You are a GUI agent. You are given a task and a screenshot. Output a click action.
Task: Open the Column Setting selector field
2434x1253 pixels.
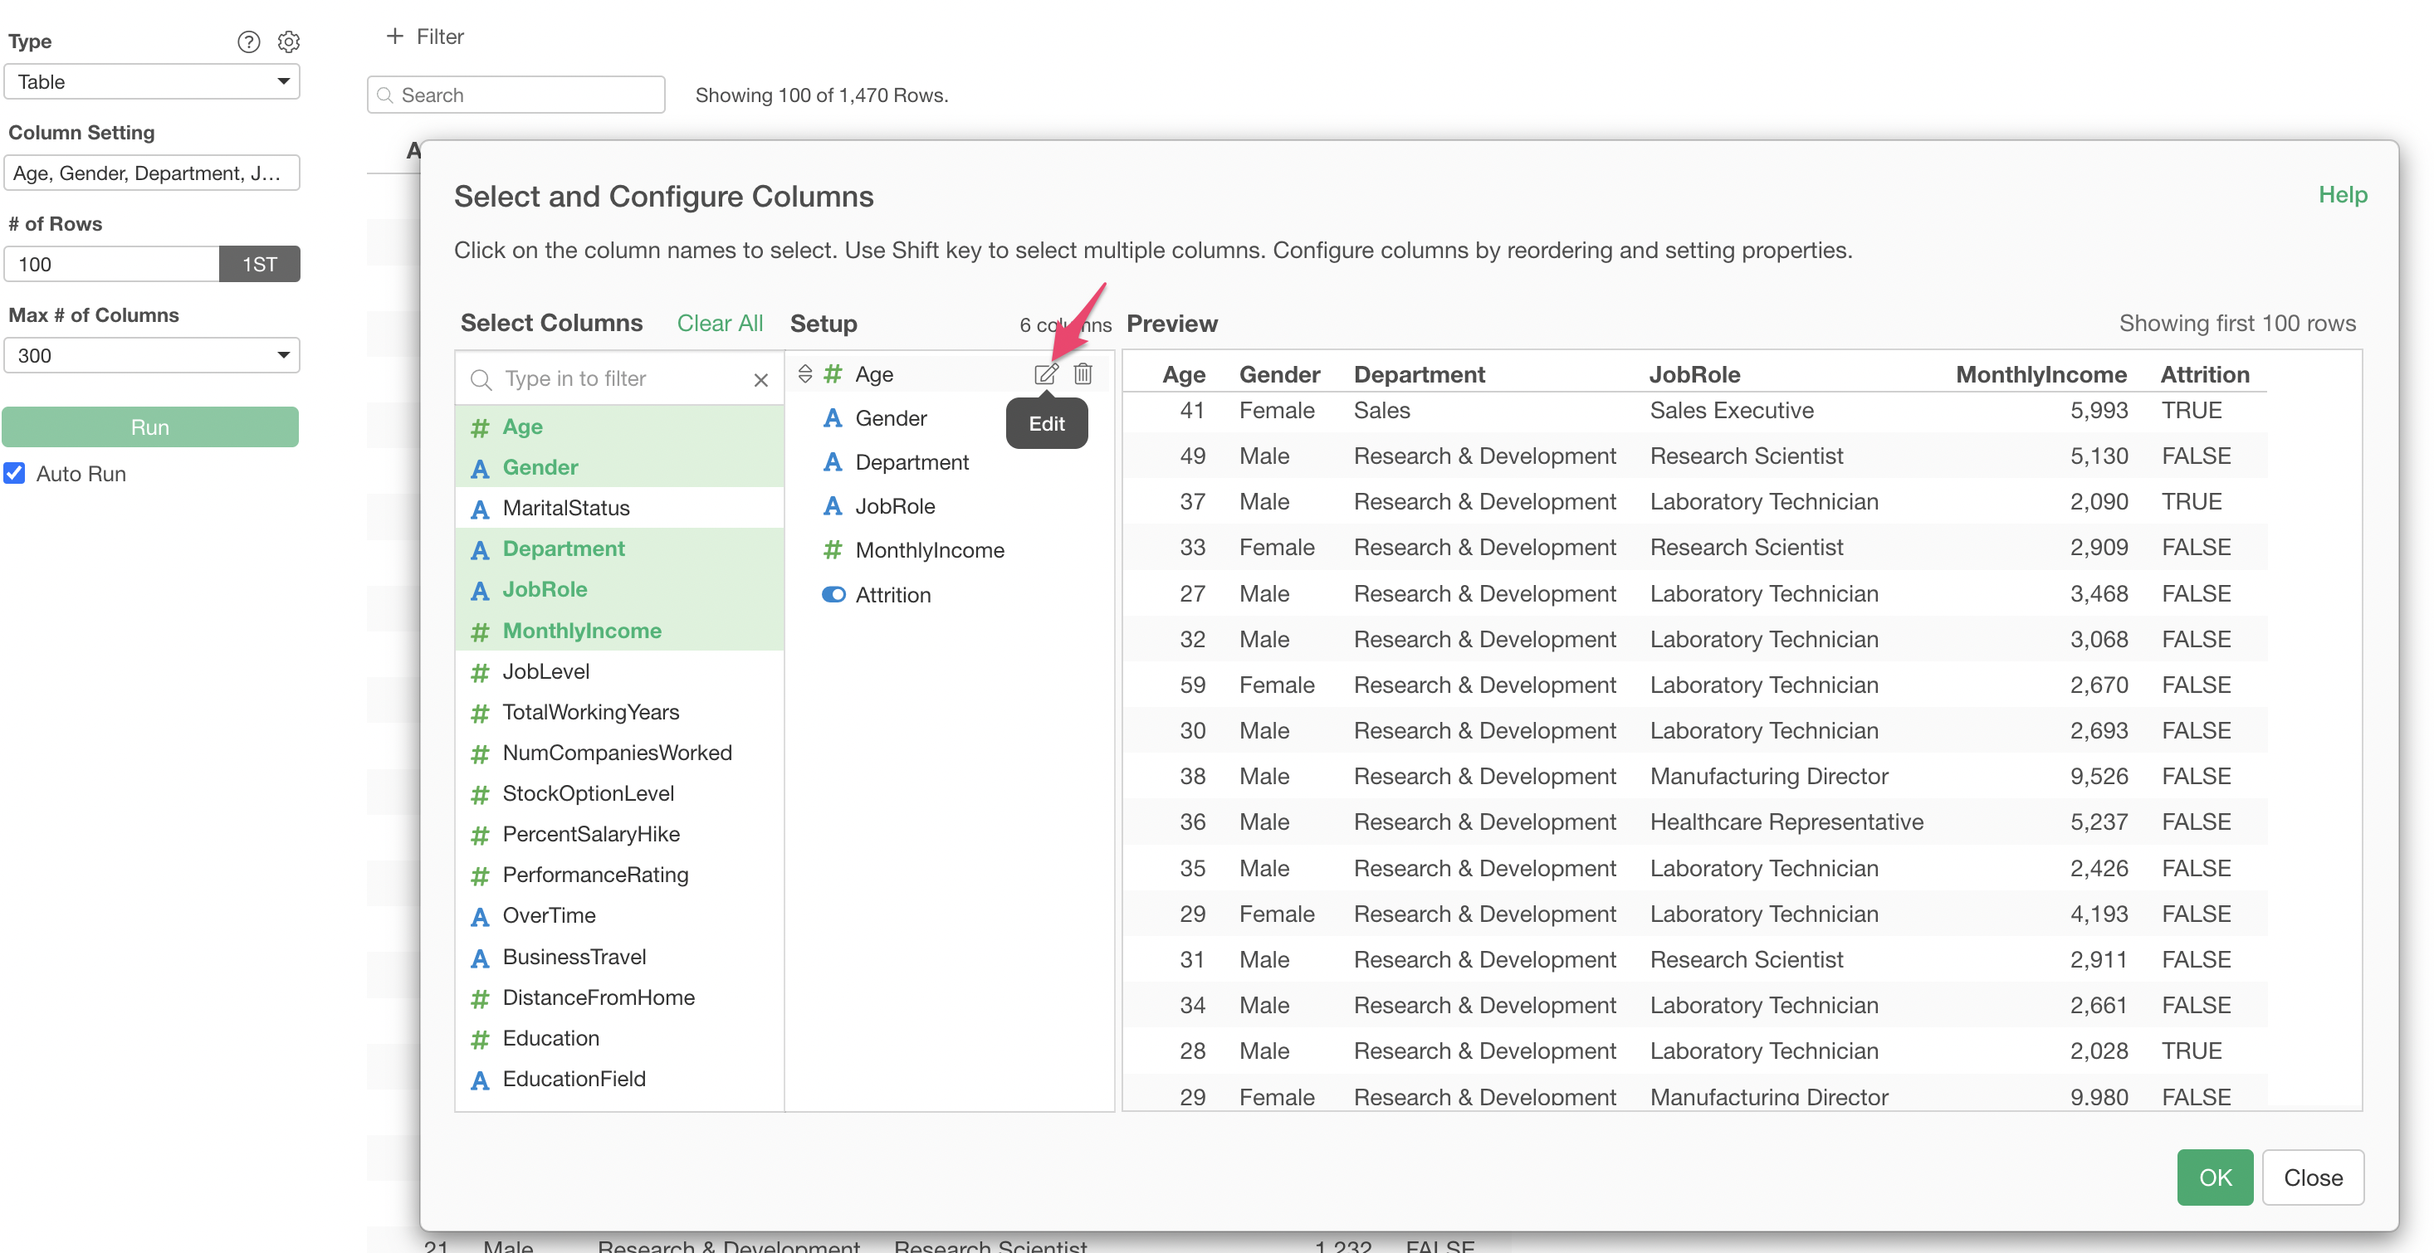coord(151,173)
